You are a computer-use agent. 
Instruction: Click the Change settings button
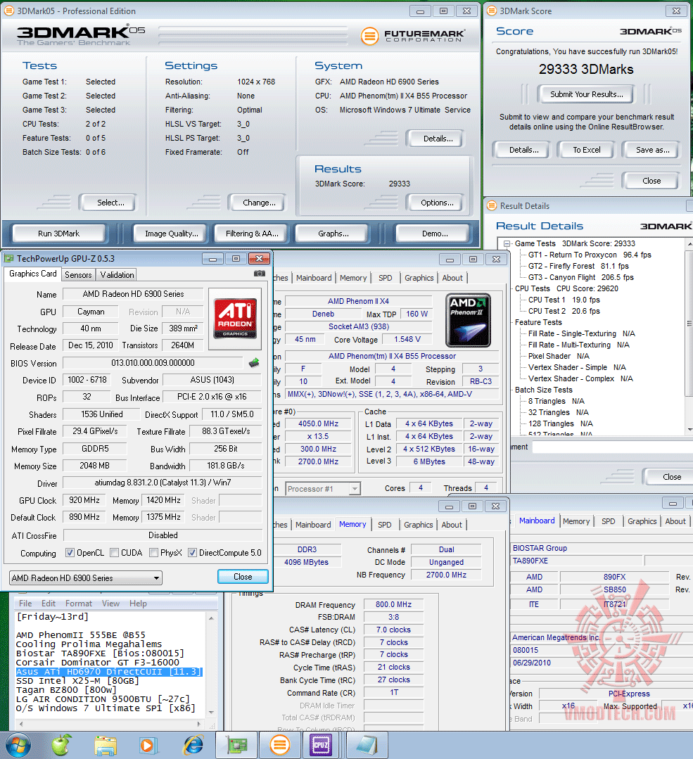coord(259,203)
